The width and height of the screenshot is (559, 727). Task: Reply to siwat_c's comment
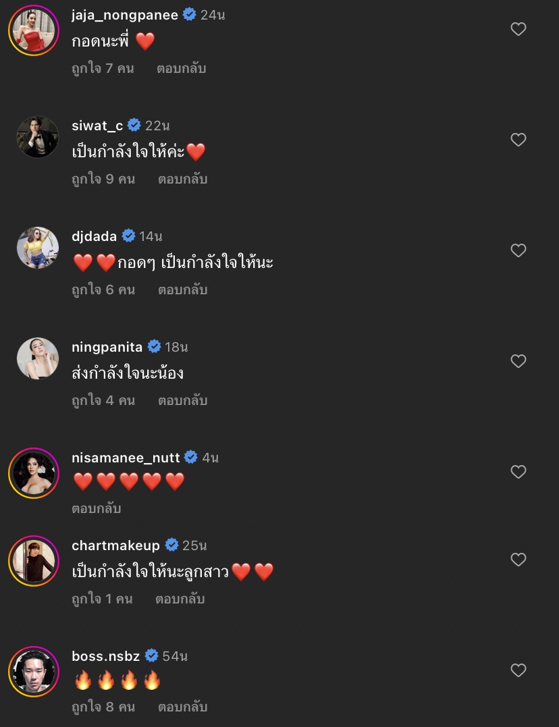pyautogui.click(x=182, y=179)
